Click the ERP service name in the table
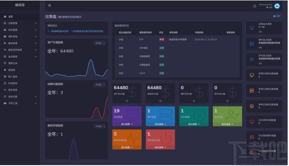The image size is (289, 166). coord(141,39)
